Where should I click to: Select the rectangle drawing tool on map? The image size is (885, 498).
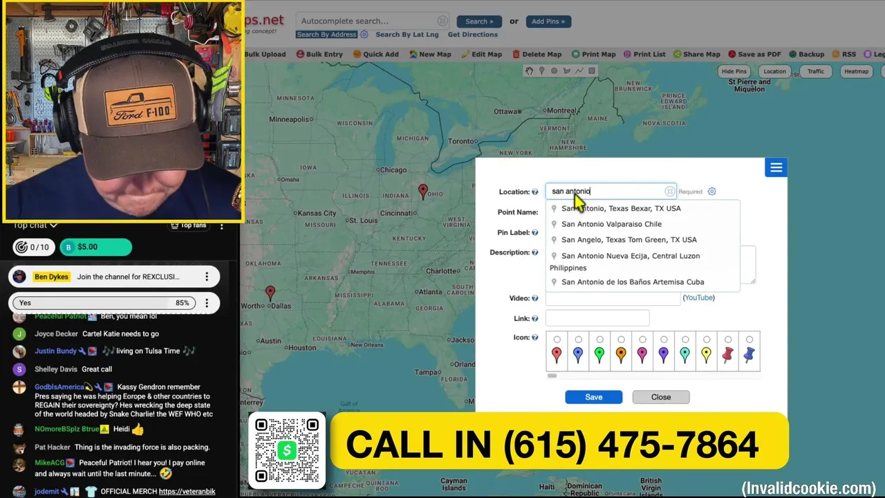(591, 71)
